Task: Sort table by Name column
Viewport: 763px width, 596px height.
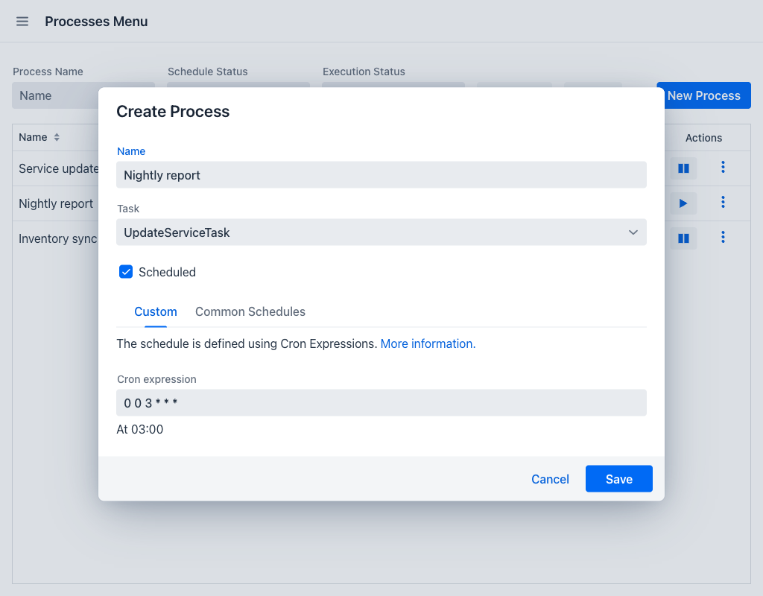Action: point(57,137)
